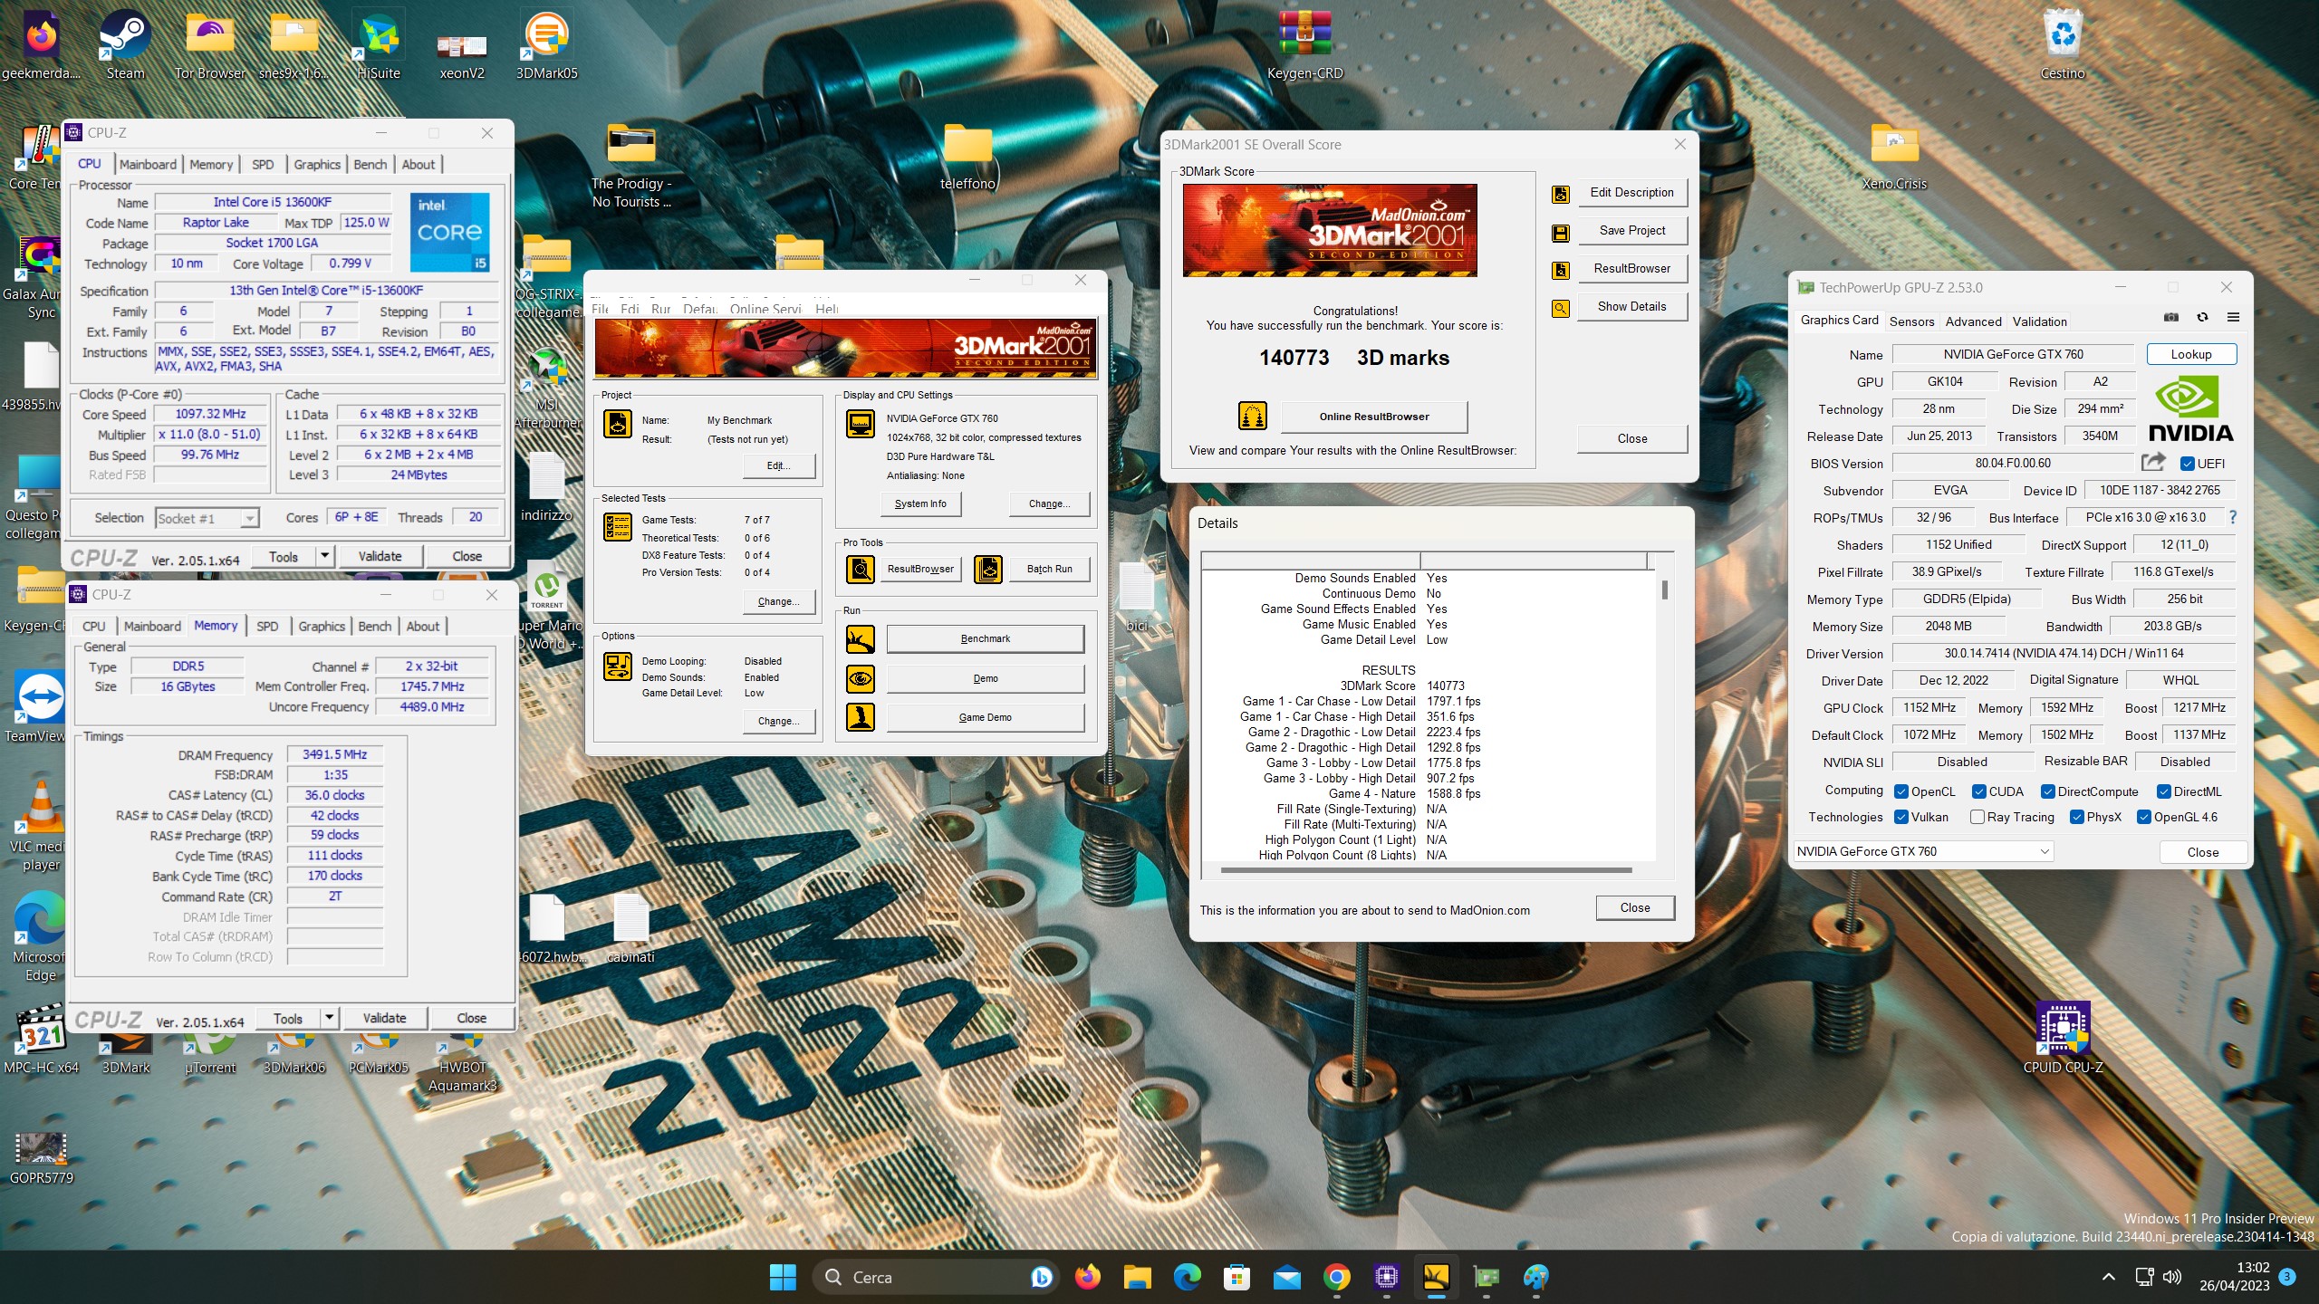Show hidden system tray icons chevron
The width and height of the screenshot is (2319, 1304).
coord(2109,1277)
